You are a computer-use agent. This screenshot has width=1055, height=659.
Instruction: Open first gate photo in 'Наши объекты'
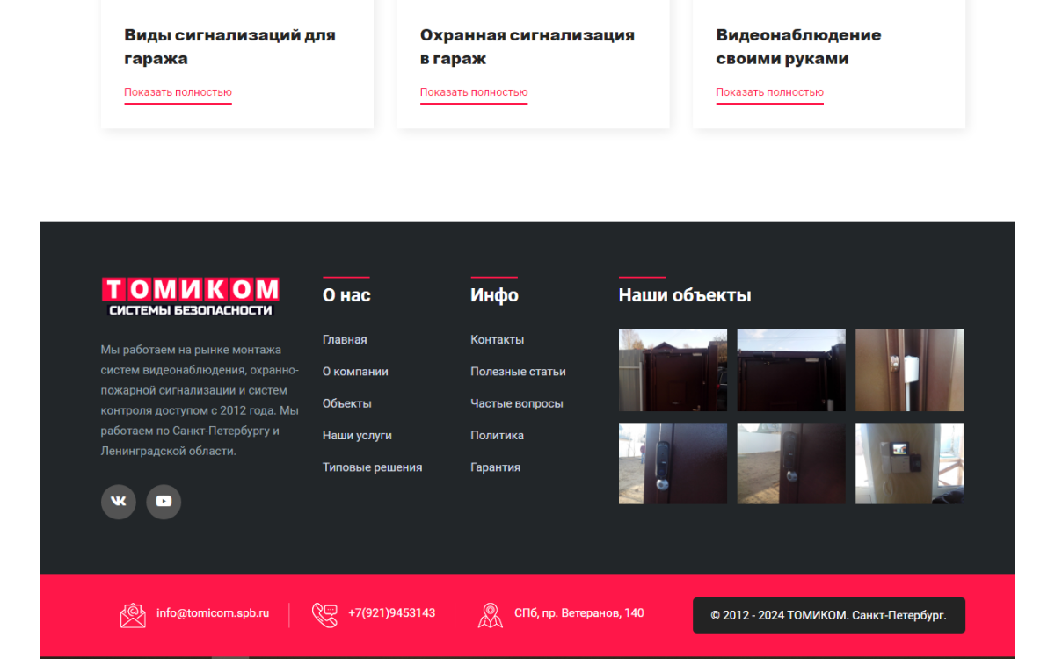673,370
